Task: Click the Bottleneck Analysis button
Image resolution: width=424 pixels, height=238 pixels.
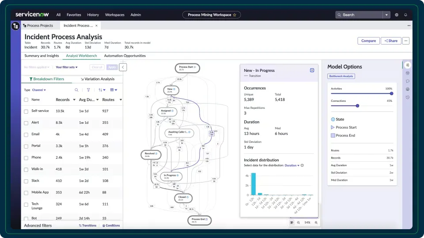Action: pyautogui.click(x=341, y=76)
